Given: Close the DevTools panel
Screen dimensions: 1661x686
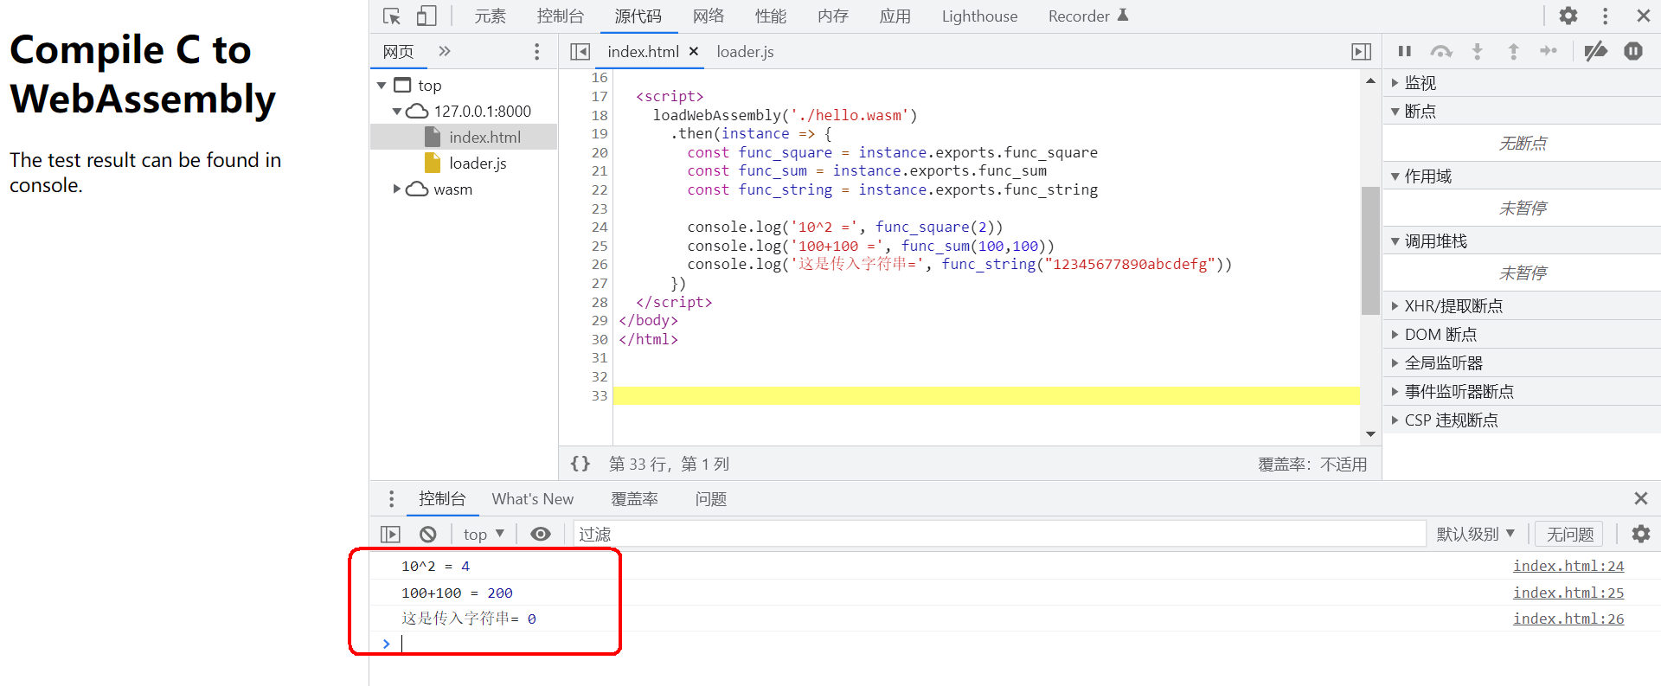Looking at the screenshot, I should click(x=1644, y=16).
